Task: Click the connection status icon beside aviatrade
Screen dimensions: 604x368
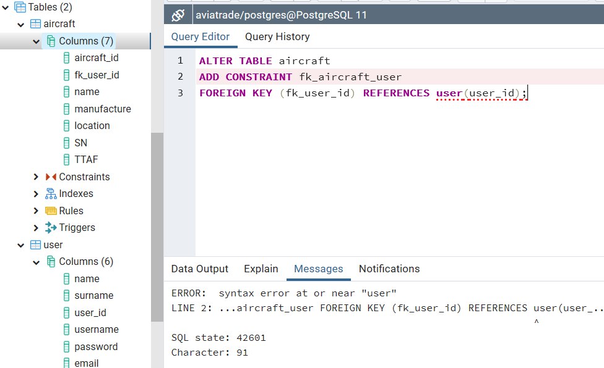Action: (x=178, y=15)
